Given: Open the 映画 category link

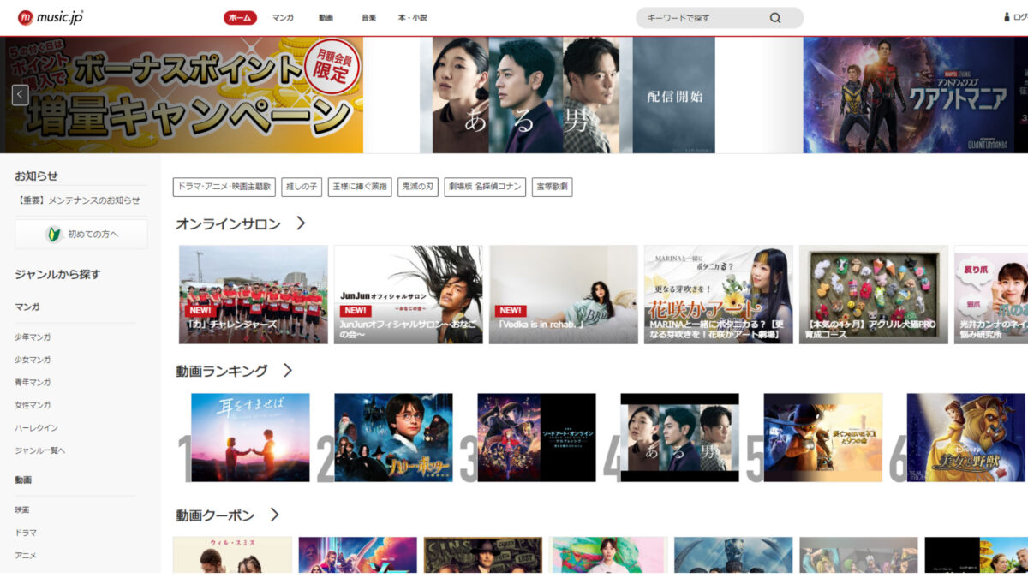Looking at the screenshot, I should 22,510.
